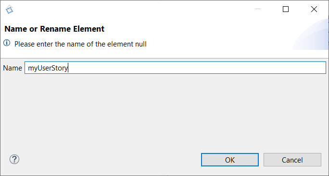Screen dimensions: 329x176
Task: Open help via the question mark icon
Action: tap(14, 160)
